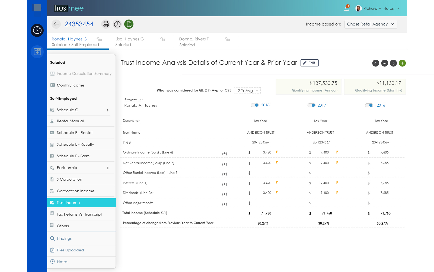Screen dimensions: 434x272
Task: Click the orange flag beside 2017 Ordinary Income
Action: click(337, 152)
